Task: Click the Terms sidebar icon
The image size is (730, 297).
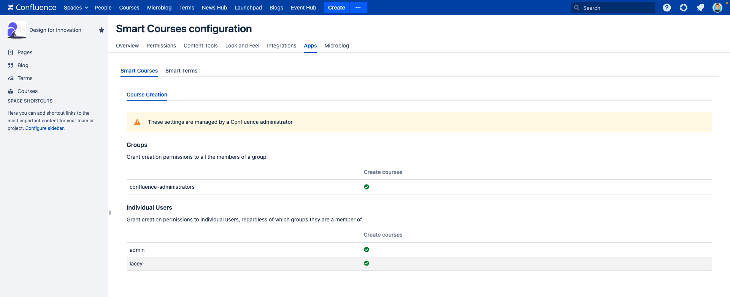Action: (11, 78)
